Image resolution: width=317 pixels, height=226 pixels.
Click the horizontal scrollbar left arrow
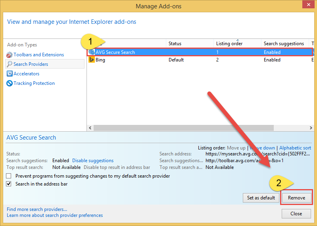(90, 128)
